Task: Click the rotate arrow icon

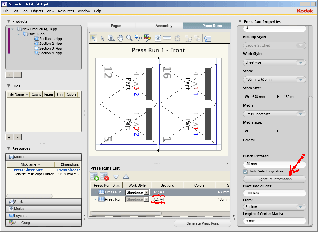Action: click(178, 38)
